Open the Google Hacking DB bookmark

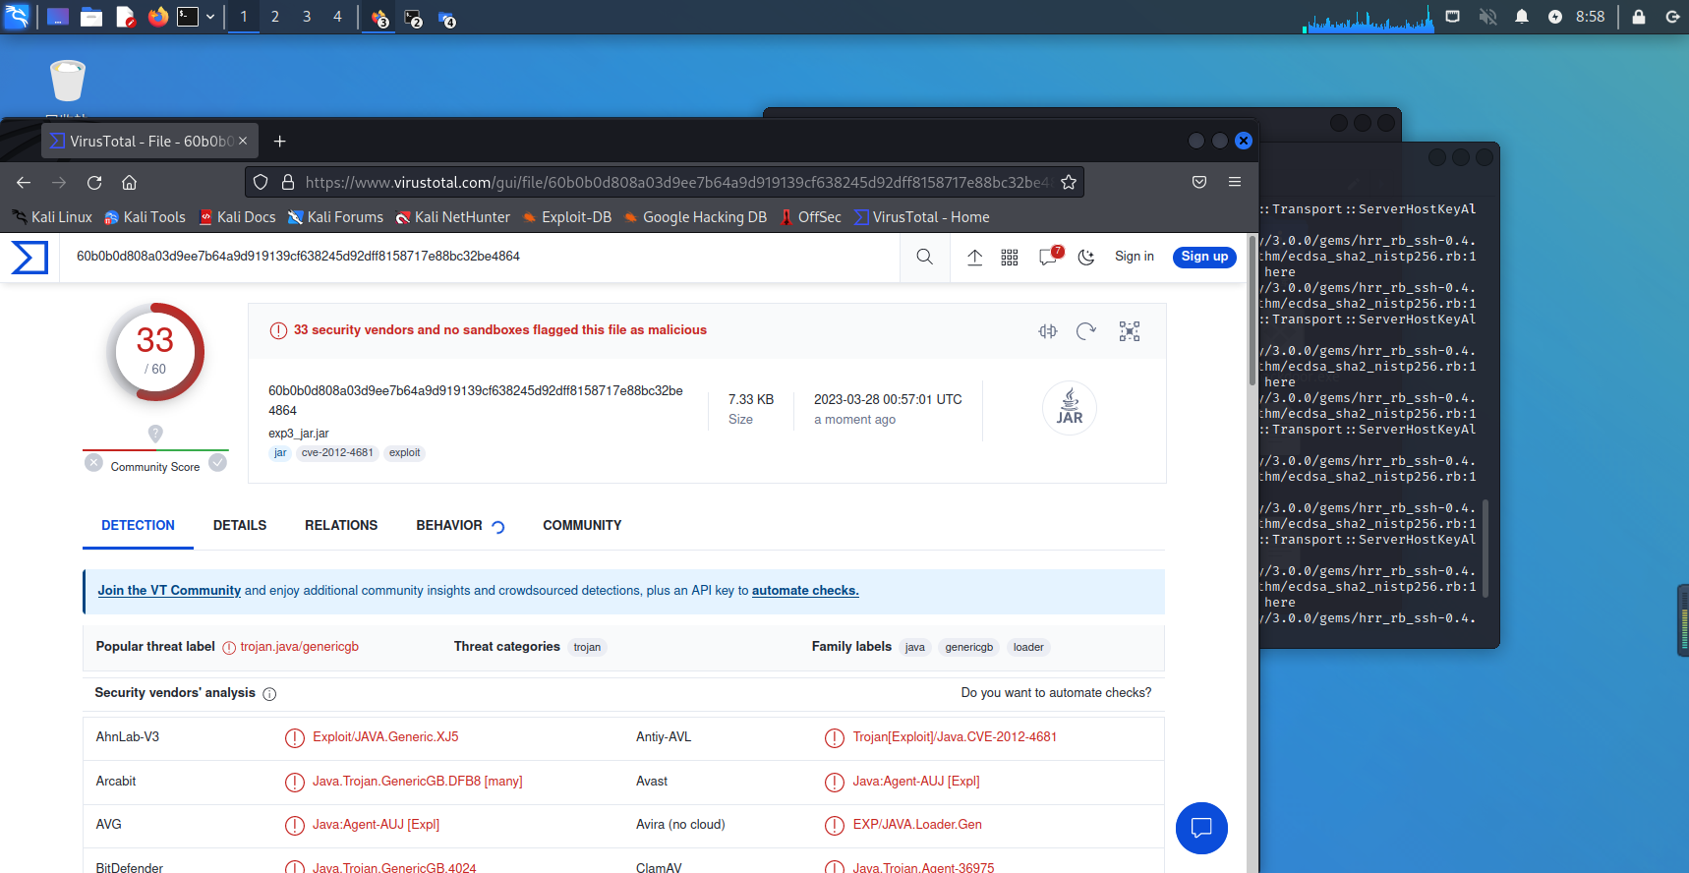point(695,217)
